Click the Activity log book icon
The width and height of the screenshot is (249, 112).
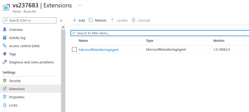click(x=5, y=38)
